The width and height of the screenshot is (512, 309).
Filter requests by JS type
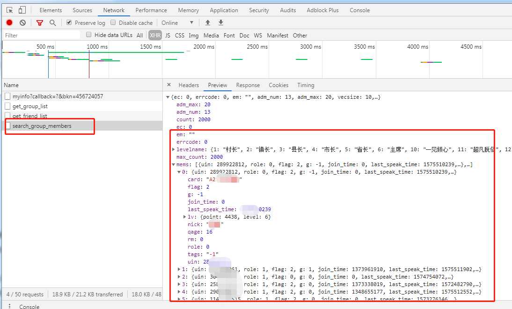coord(168,35)
